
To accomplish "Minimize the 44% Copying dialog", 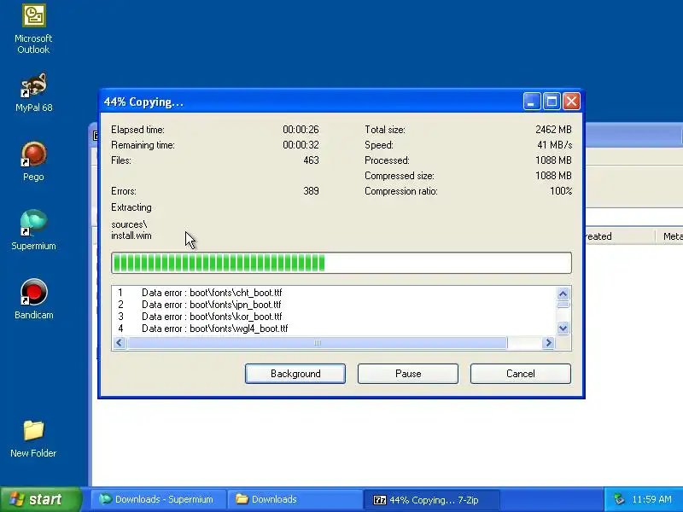I will [x=532, y=102].
